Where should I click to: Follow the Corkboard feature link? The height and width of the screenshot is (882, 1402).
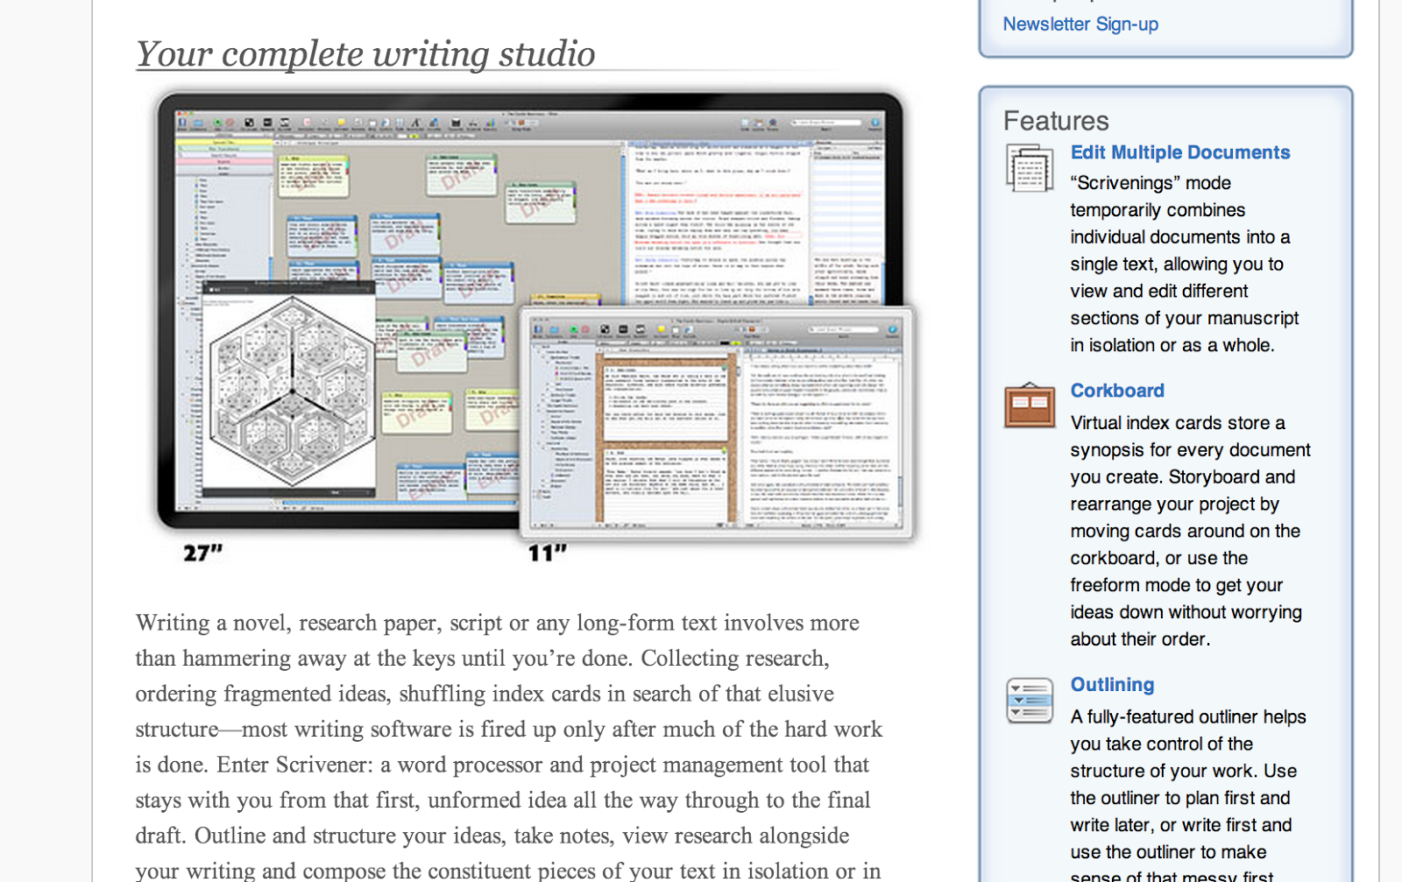pos(1117,391)
